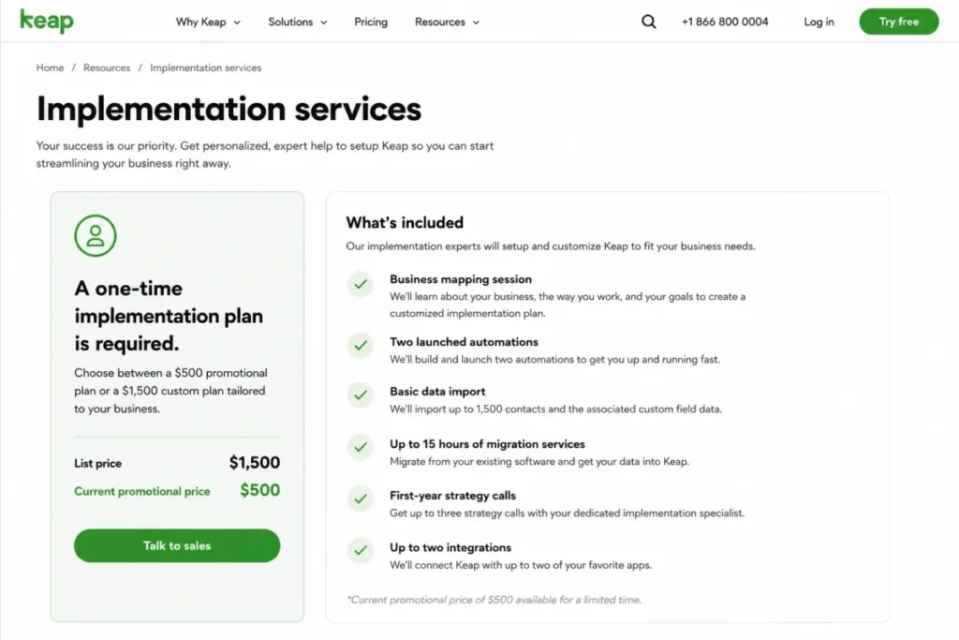Expand the Why Keap dropdown menu

click(208, 22)
